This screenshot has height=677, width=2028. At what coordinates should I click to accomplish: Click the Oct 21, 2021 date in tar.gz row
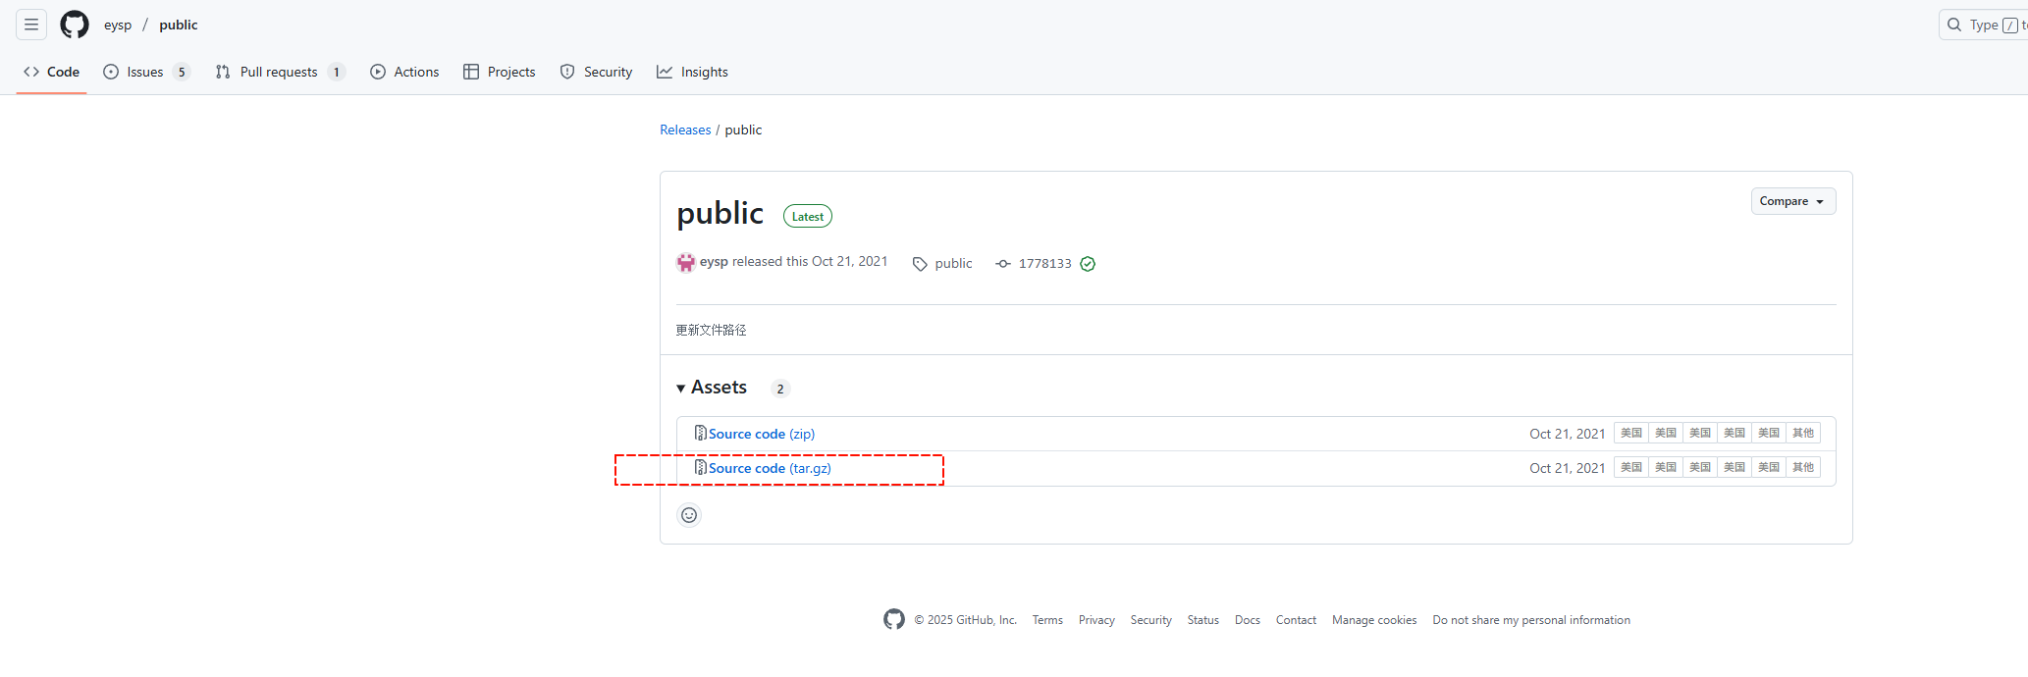click(x=1567, y=468)
